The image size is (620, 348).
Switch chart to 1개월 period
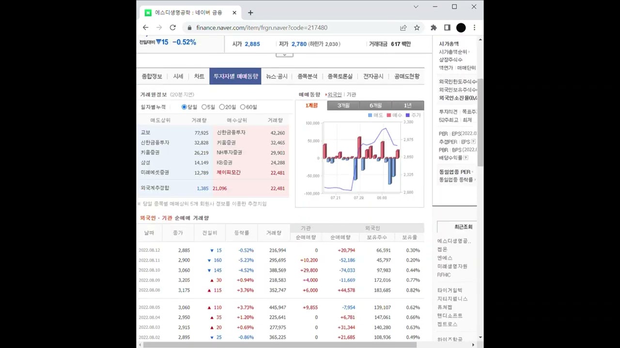click(311, 105)
